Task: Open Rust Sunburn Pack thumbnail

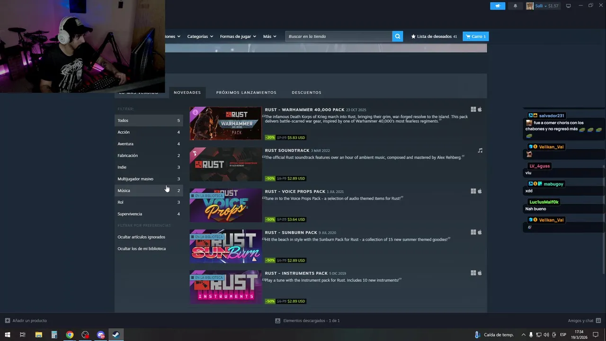Action: coord(225,246)
